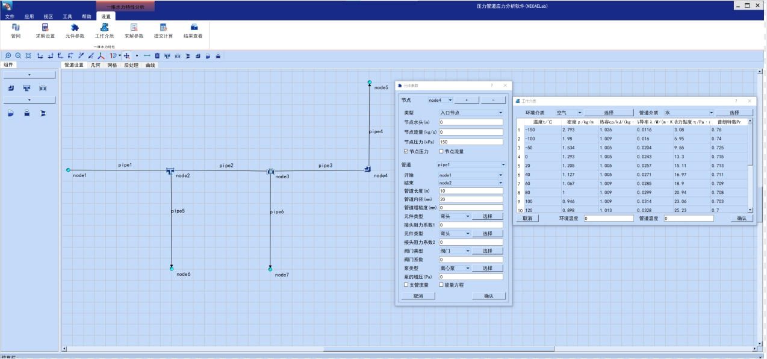Select the pump component in 组件 panel
Screen dimensions: 767x359
click(27, 113)
